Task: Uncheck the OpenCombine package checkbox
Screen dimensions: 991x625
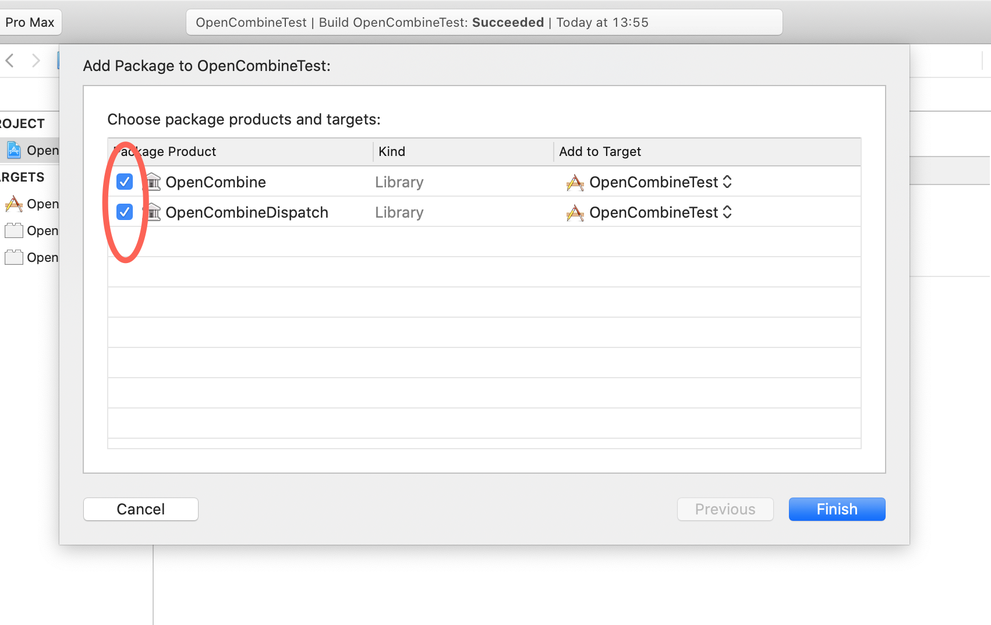Action: [124, 182]
